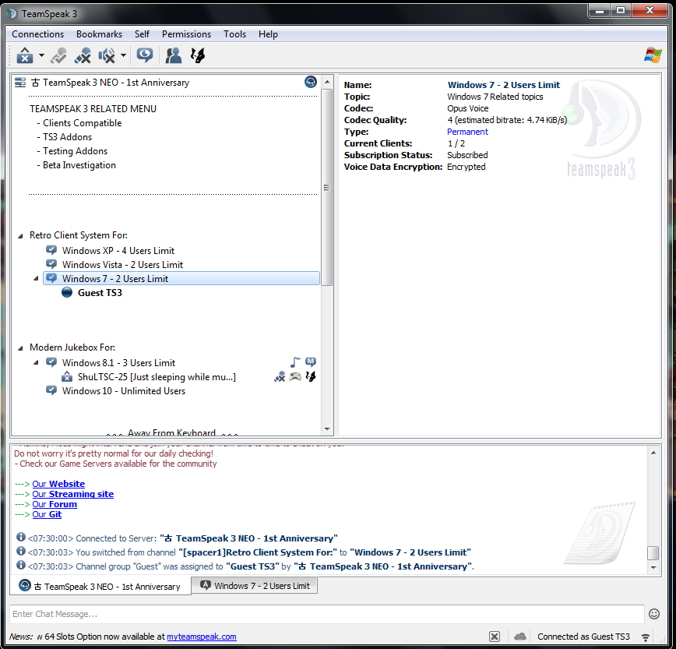676x649 pixels.
Task: Collapse the Windows 7 - 2 Users Limit channel
Action: pyautogui.click(x=36, y=279)
